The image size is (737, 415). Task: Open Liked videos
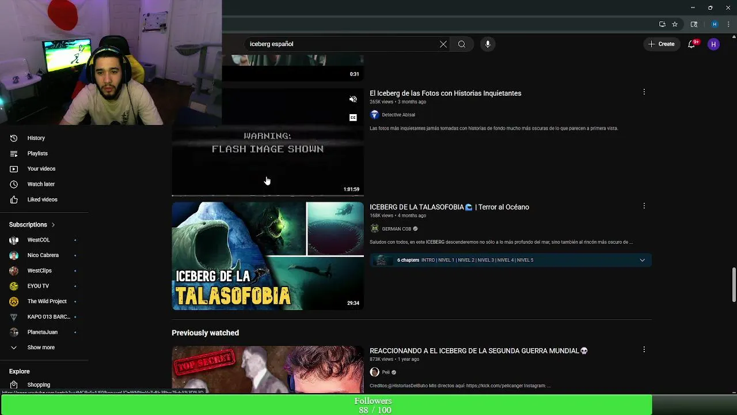[x=42, y=199]
